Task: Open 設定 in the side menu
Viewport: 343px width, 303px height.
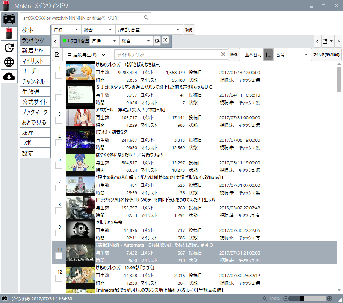Action: [35, 153]
